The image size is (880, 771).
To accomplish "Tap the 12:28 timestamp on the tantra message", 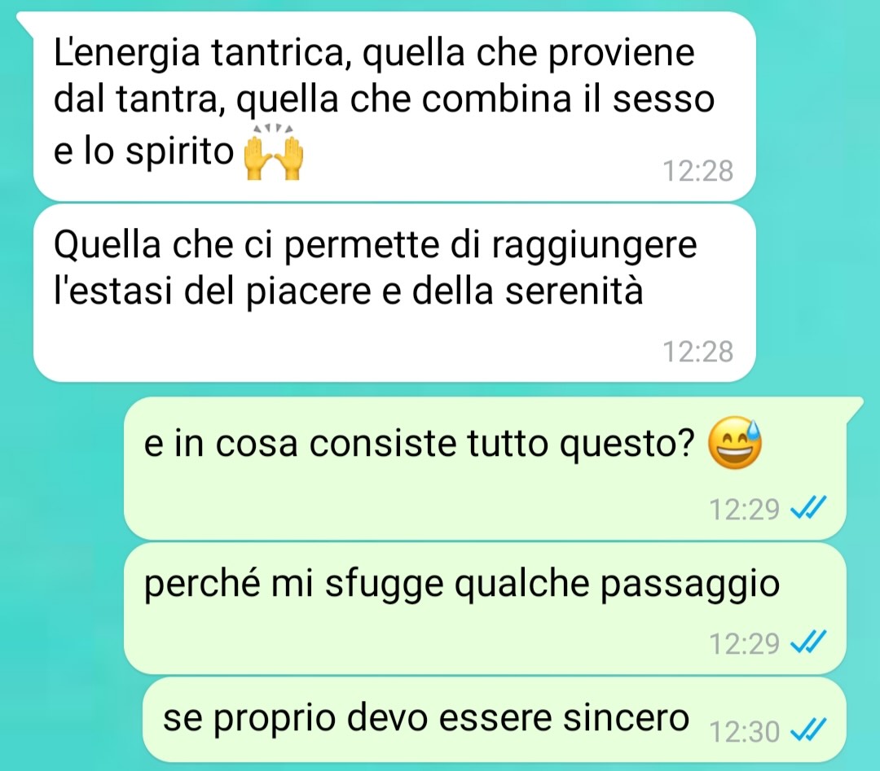I will click(x=698, y=171).
